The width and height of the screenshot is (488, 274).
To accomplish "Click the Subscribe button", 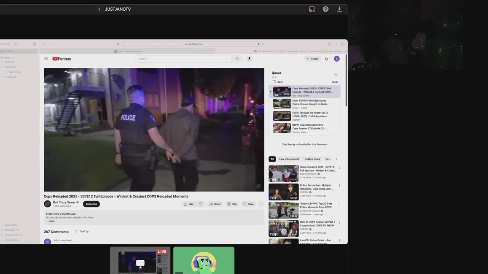I will 91,204.
